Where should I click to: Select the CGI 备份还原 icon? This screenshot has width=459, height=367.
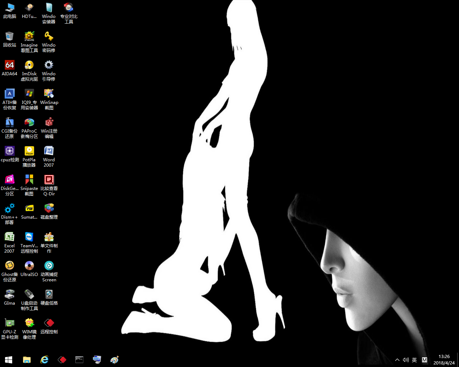click(10, 128)
